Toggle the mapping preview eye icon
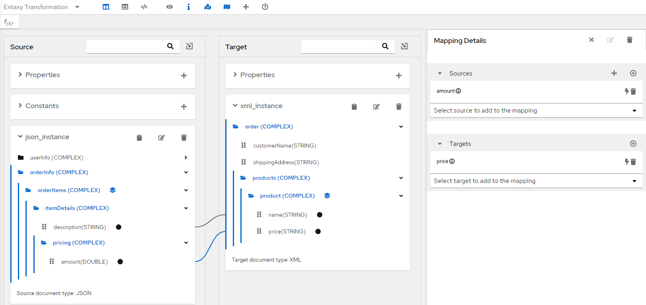Viewport: 646px width, 305px height. pyautogui.click(x=170, y=7)
